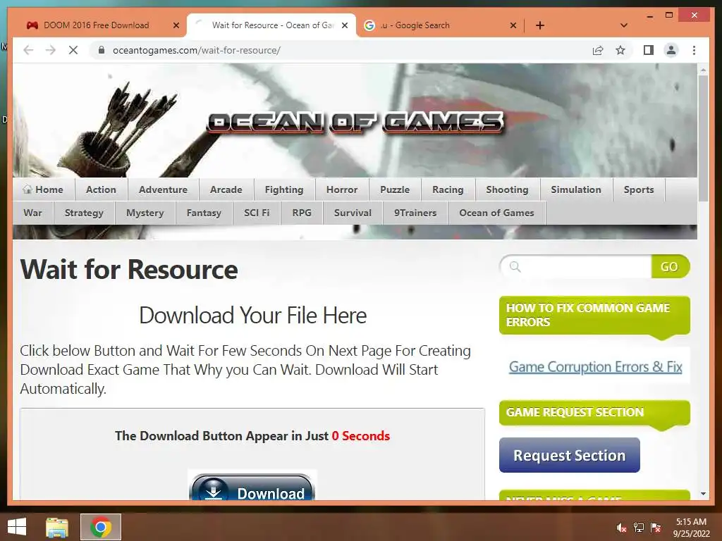Open the Horror category
Viewport: 722px width, 541px height.
342,189
